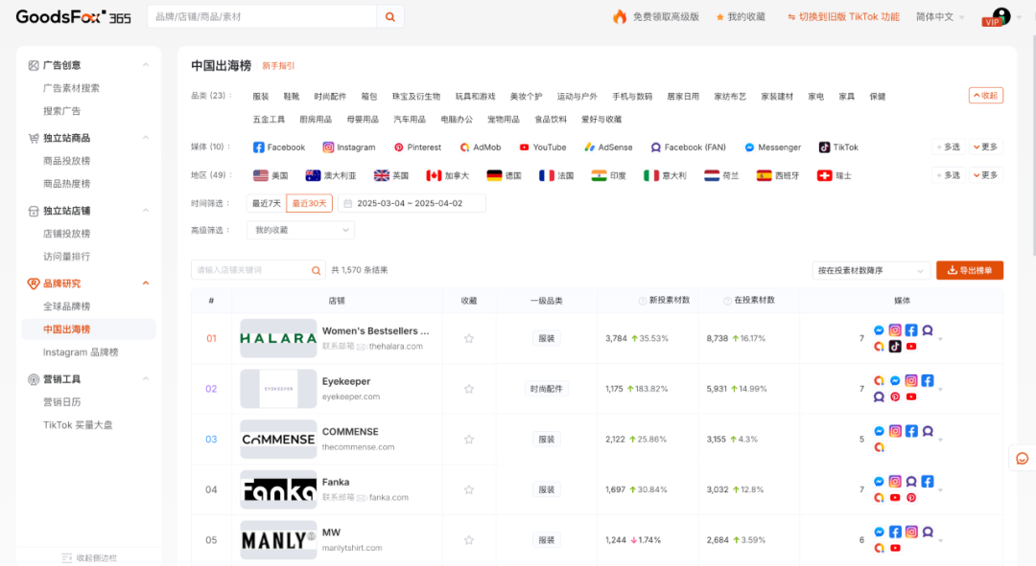Open the chat bubble icon on right edge

[1022, 458]
